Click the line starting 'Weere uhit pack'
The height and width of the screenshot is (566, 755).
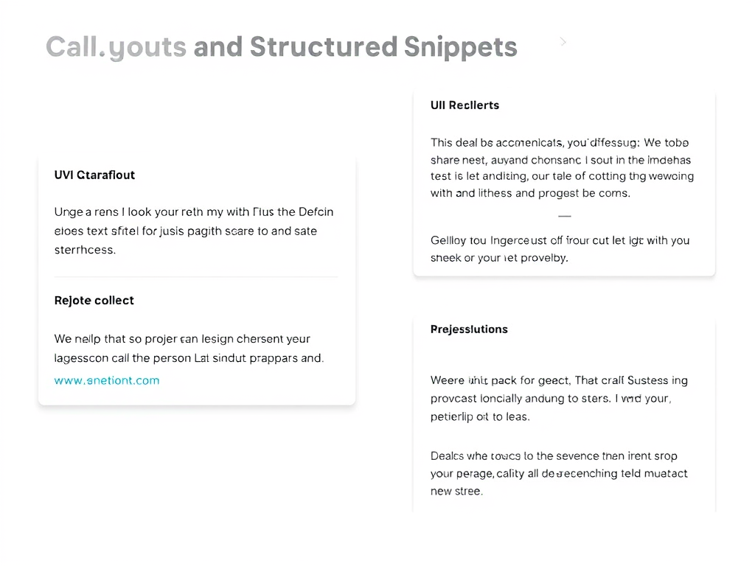pos(559,380)
